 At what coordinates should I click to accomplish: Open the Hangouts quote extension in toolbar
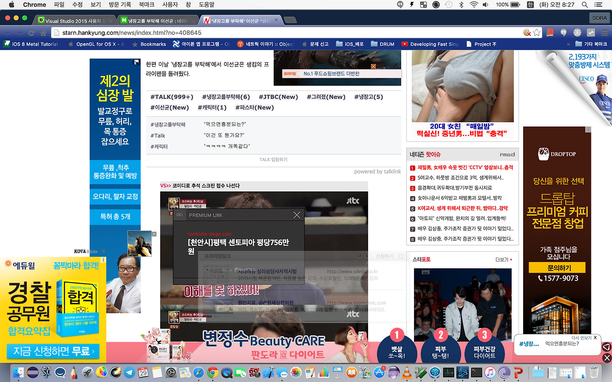[564, 32]
